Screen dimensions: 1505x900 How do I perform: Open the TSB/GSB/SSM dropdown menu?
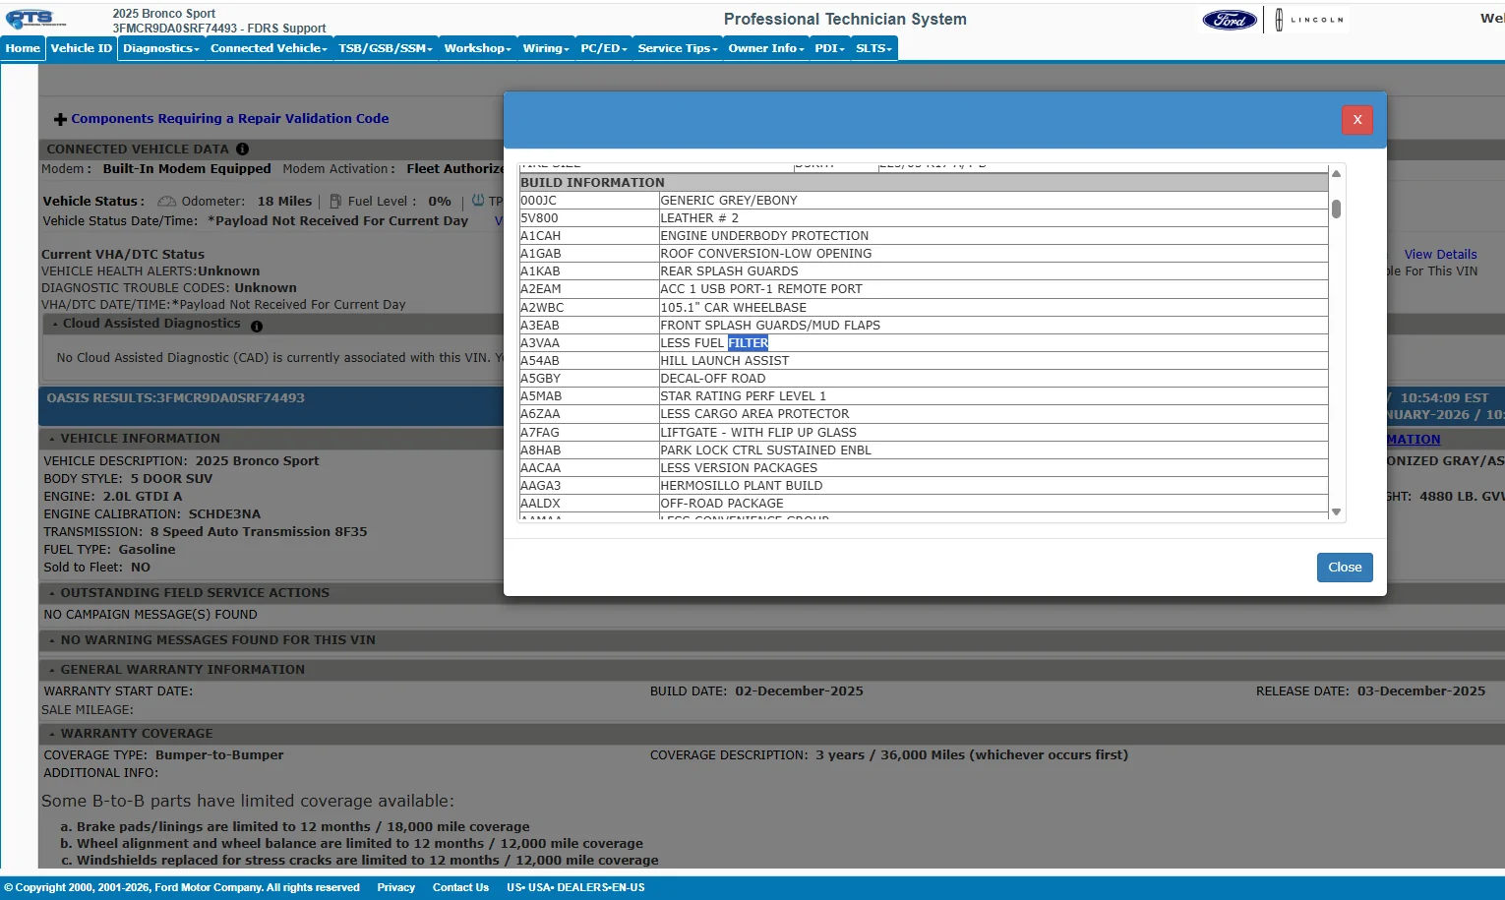(385, 48)
